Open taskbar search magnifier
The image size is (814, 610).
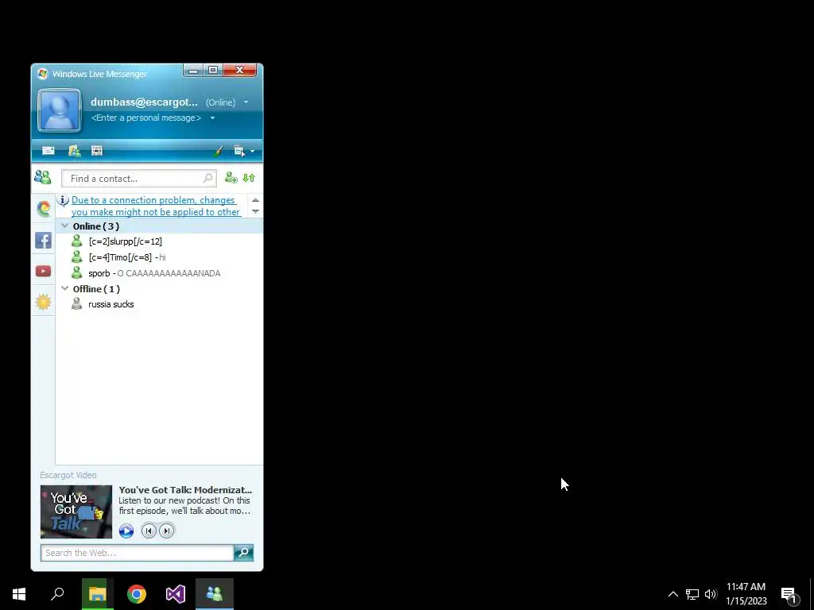57,594
